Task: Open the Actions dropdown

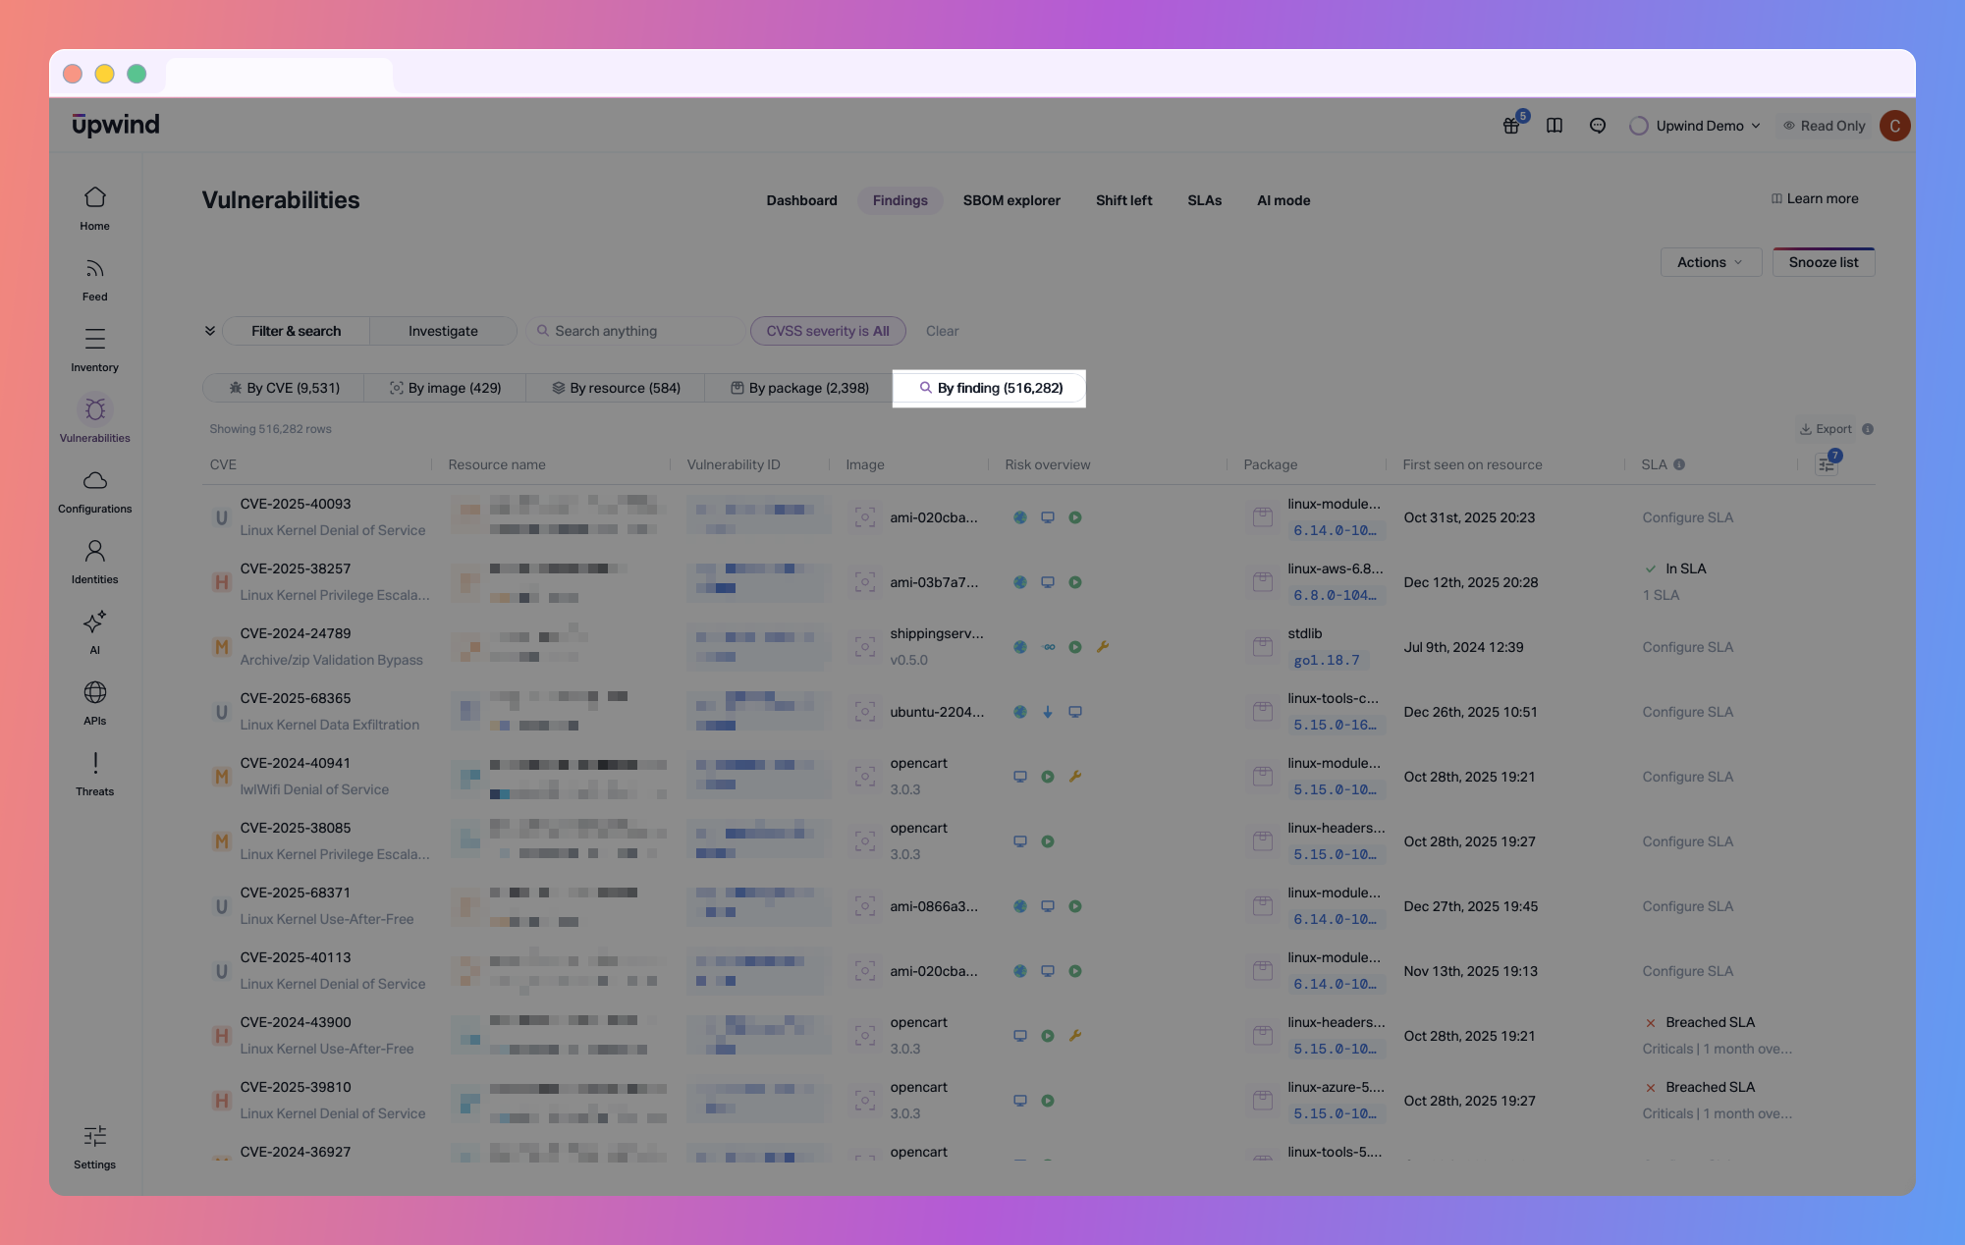Action: pos(1710,262)
